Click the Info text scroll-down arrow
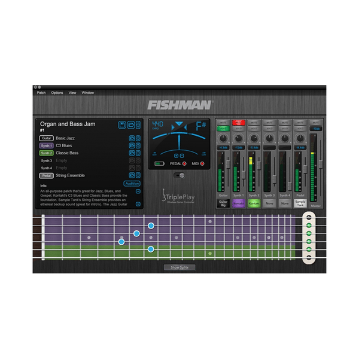The width and height of the screenshot is (359, 359). coord(138,204)
